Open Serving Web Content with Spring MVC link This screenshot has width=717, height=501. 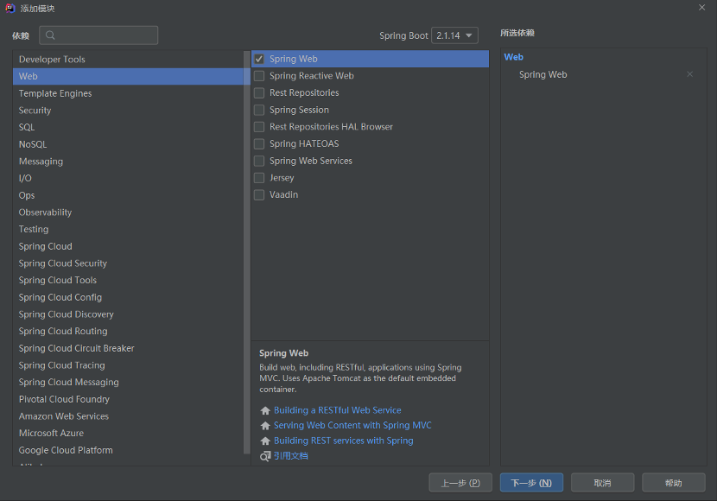point(352,426)
